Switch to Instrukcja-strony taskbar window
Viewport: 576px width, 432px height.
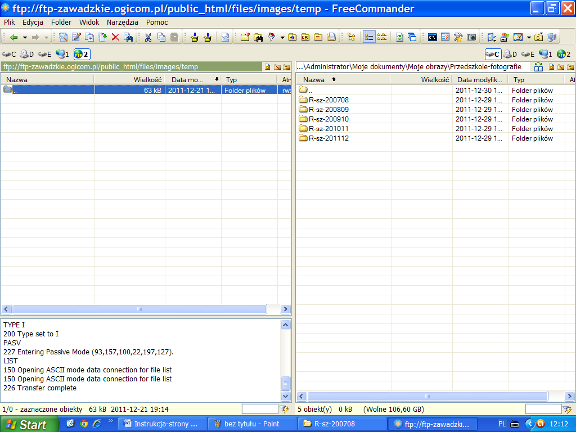pyautogui.click(x=163, y=424)
